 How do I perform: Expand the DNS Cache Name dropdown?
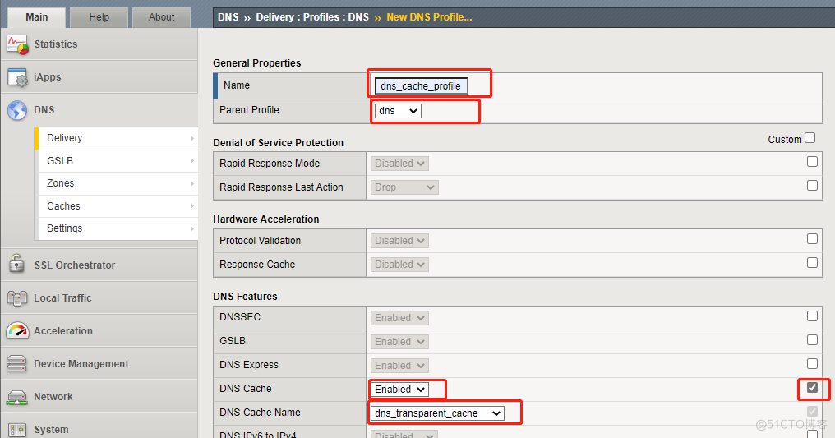pos(437,413)
